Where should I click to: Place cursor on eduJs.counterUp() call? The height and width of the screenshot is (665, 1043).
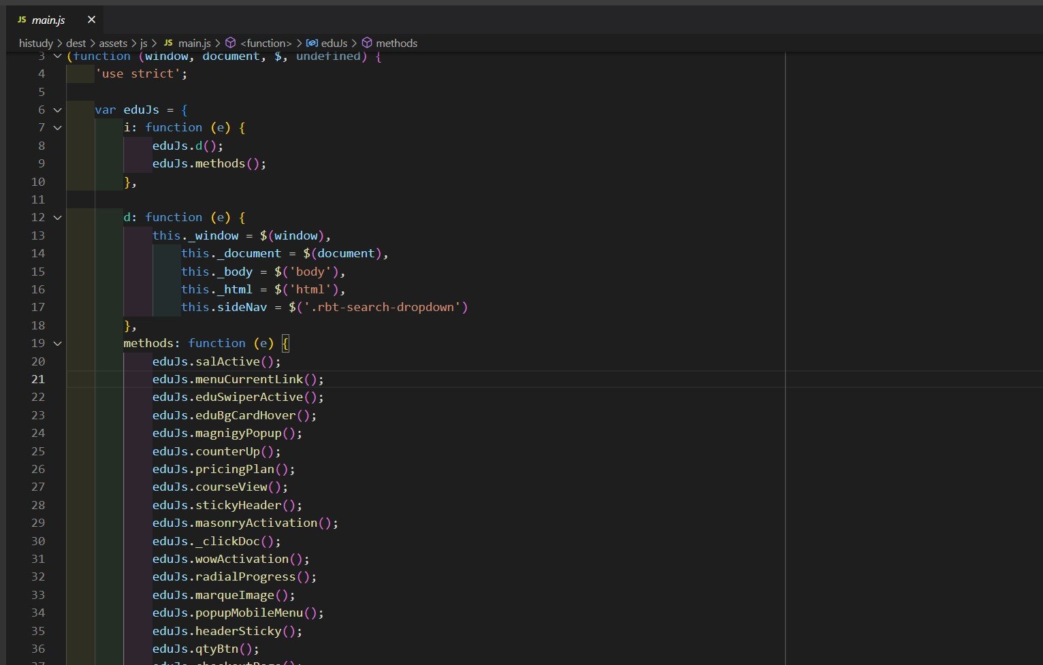(x=216, y=451)
